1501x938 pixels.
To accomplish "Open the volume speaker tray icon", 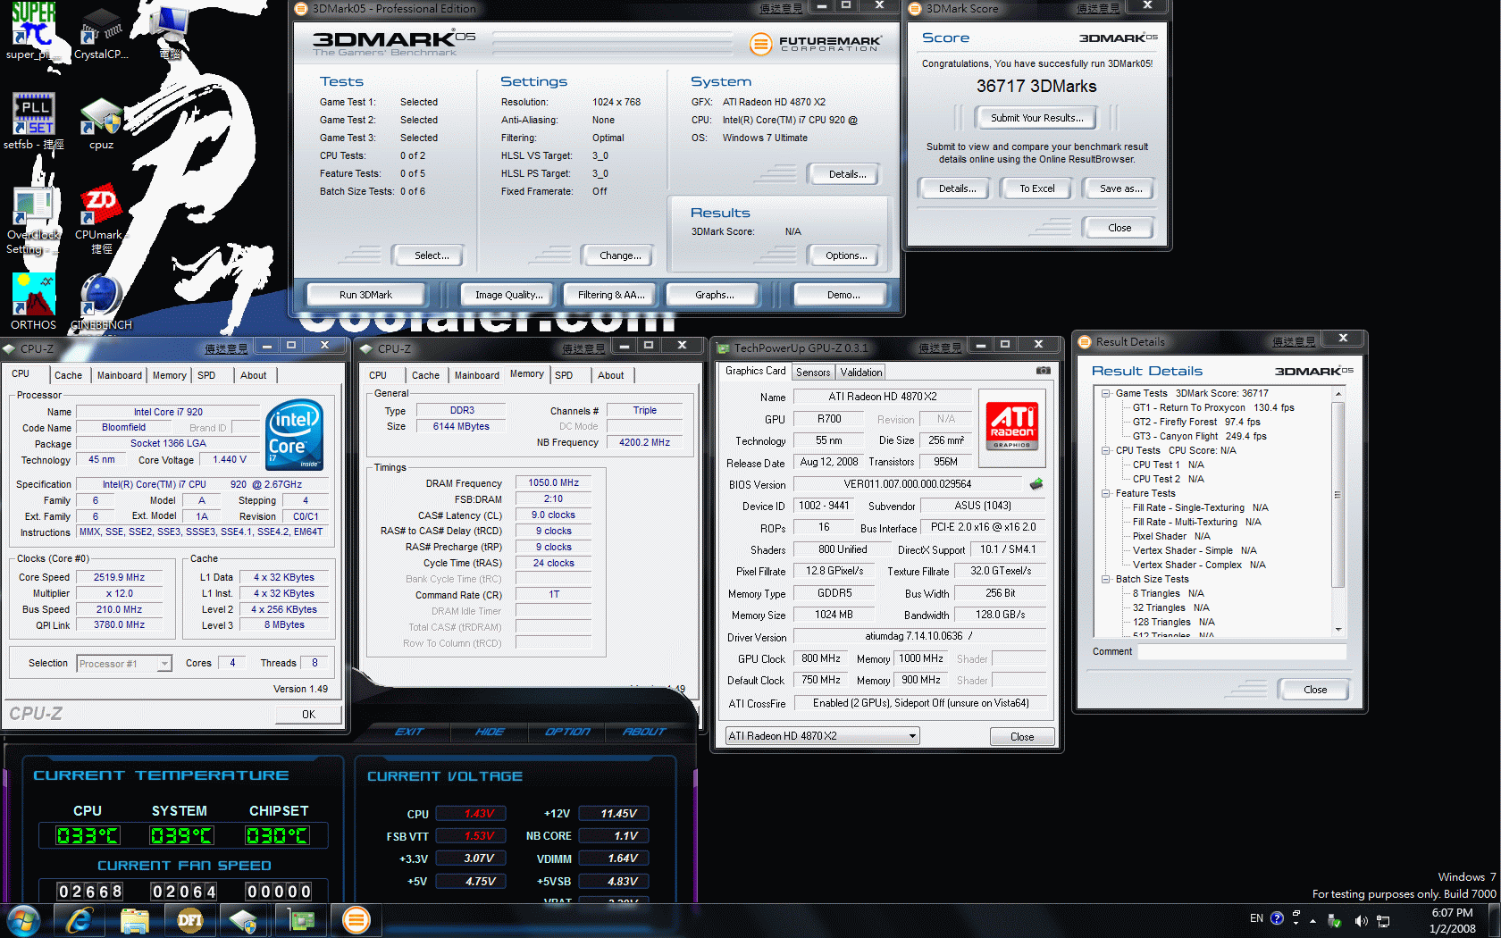I will pos(1360,920).
